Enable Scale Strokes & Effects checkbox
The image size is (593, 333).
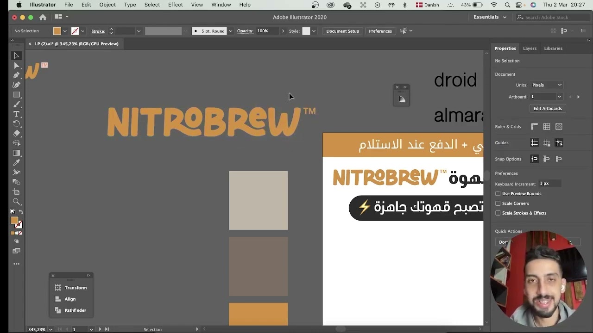498,213
